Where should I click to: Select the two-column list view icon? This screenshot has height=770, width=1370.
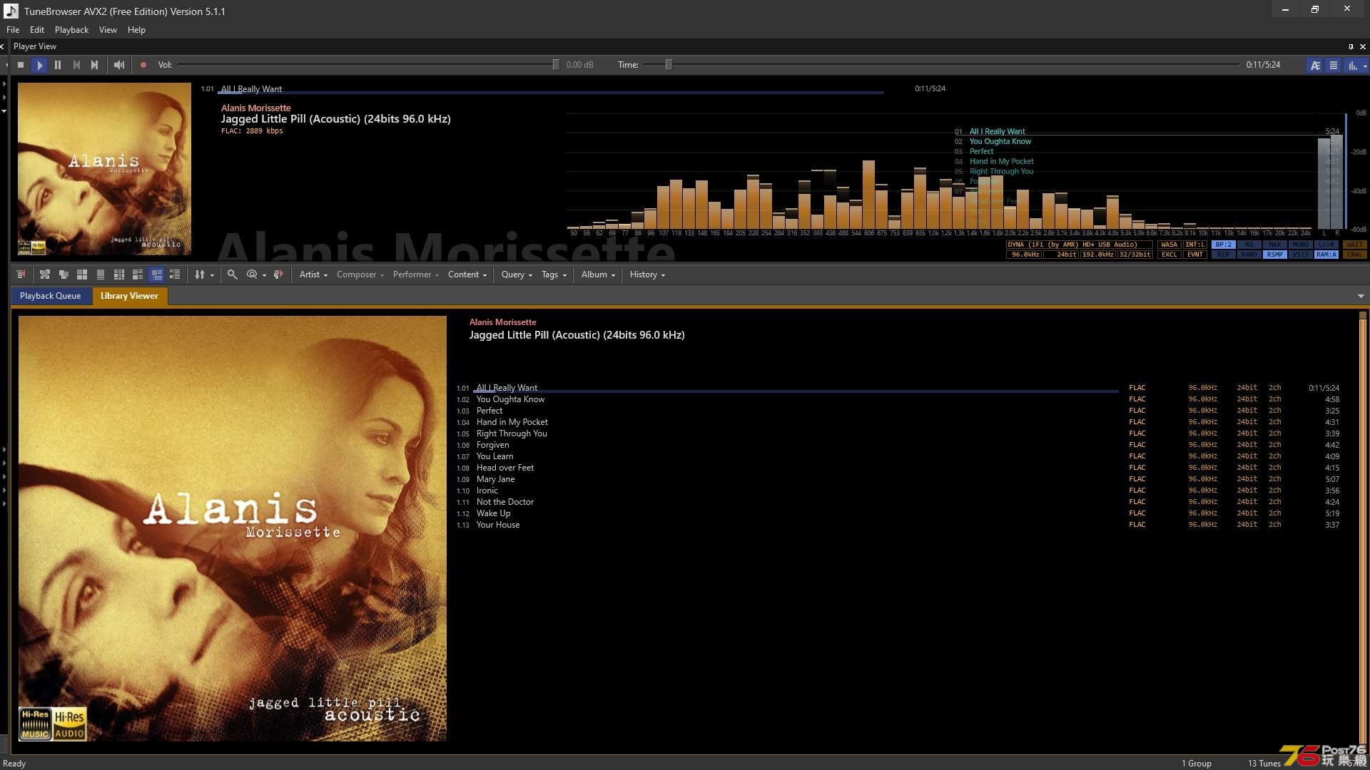click(119, 274)
